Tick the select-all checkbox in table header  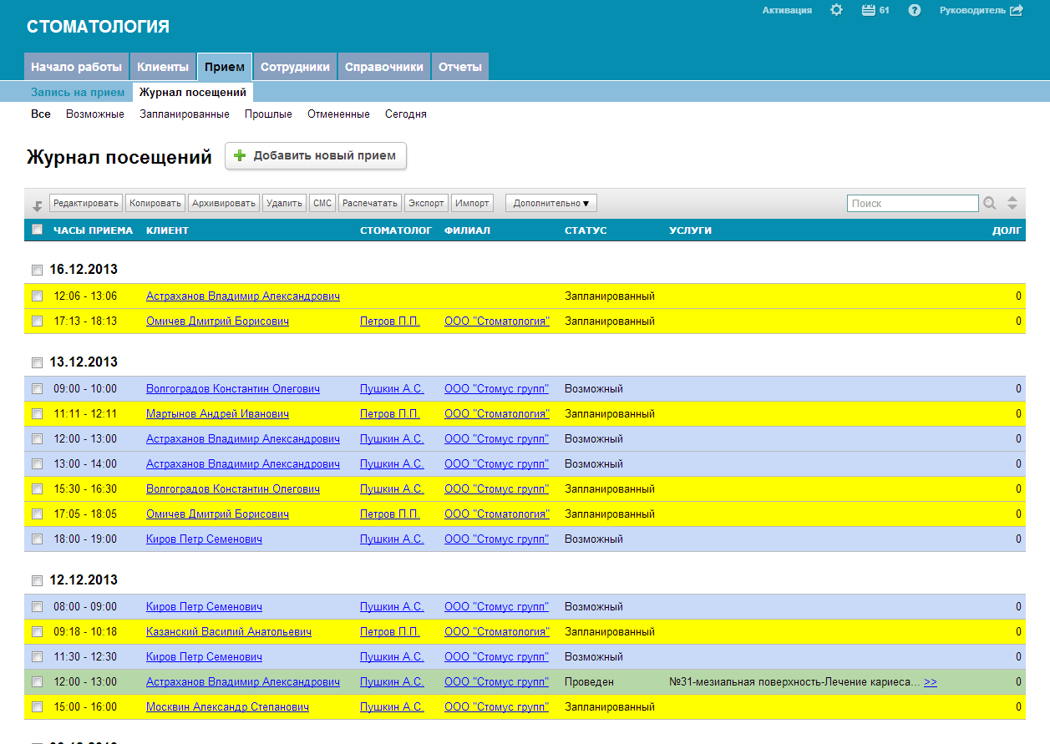pos(37,230)
